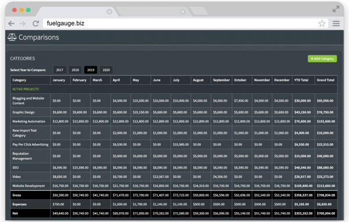The width and height of the screenshot is (349, 222).
Task: Click the green macOS window zoom button
Action: [x=29, y=10]
